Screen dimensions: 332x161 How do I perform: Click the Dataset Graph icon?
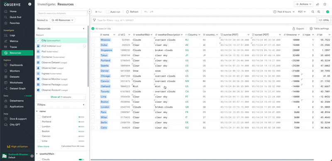point(6,89)
